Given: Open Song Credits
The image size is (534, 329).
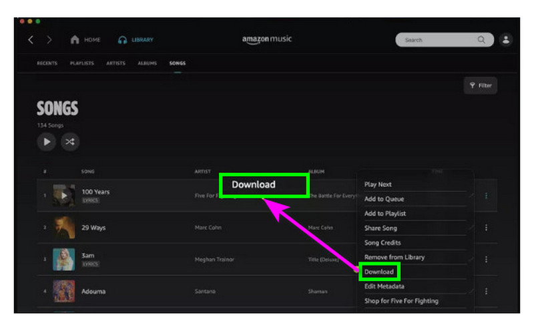Looking at the screenshot, I should 382,243.
